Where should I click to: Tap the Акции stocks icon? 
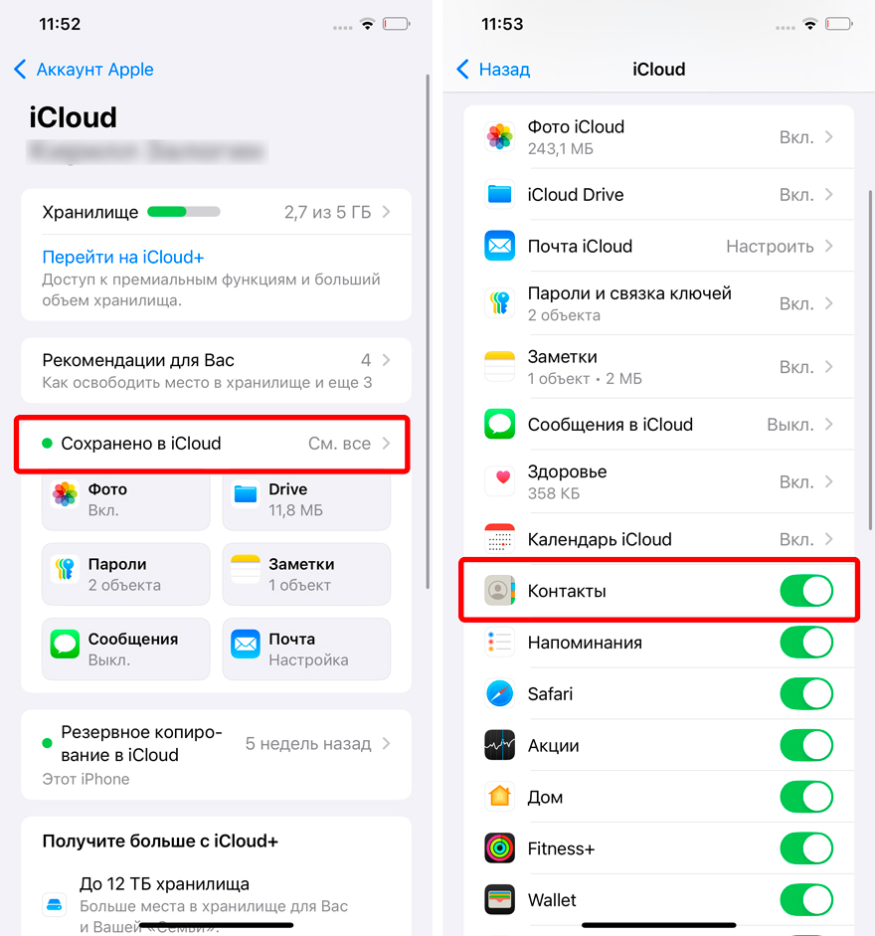point(499,745)
